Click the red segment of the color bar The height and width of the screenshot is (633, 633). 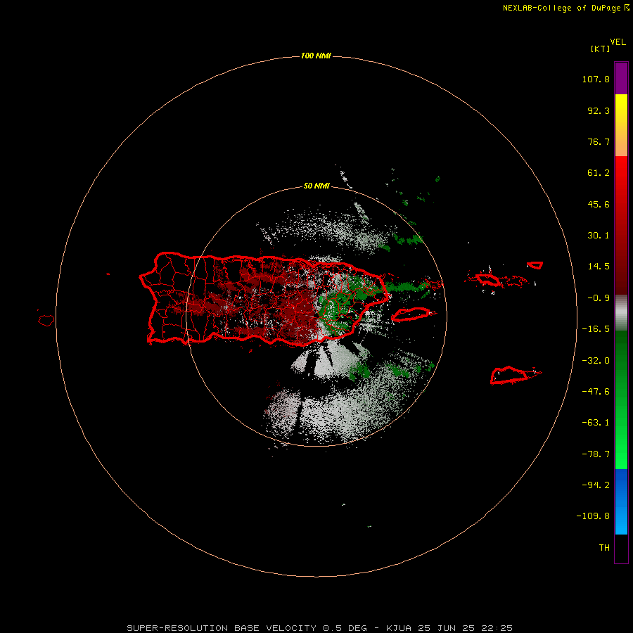coord(621,225)
